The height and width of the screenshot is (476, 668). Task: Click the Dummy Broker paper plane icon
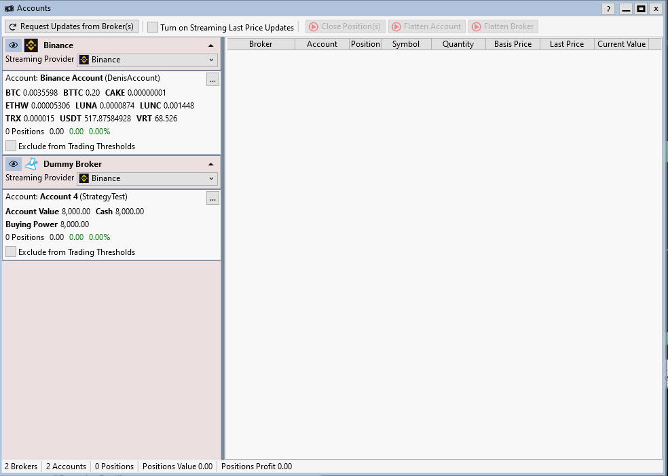pos(31,164)
